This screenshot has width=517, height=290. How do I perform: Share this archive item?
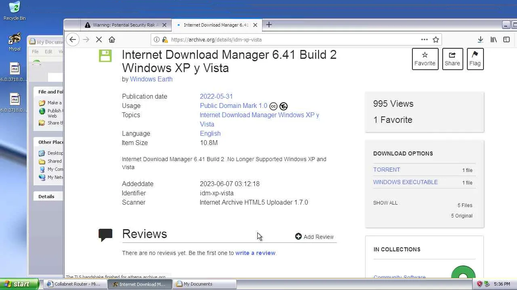[452, 59]
